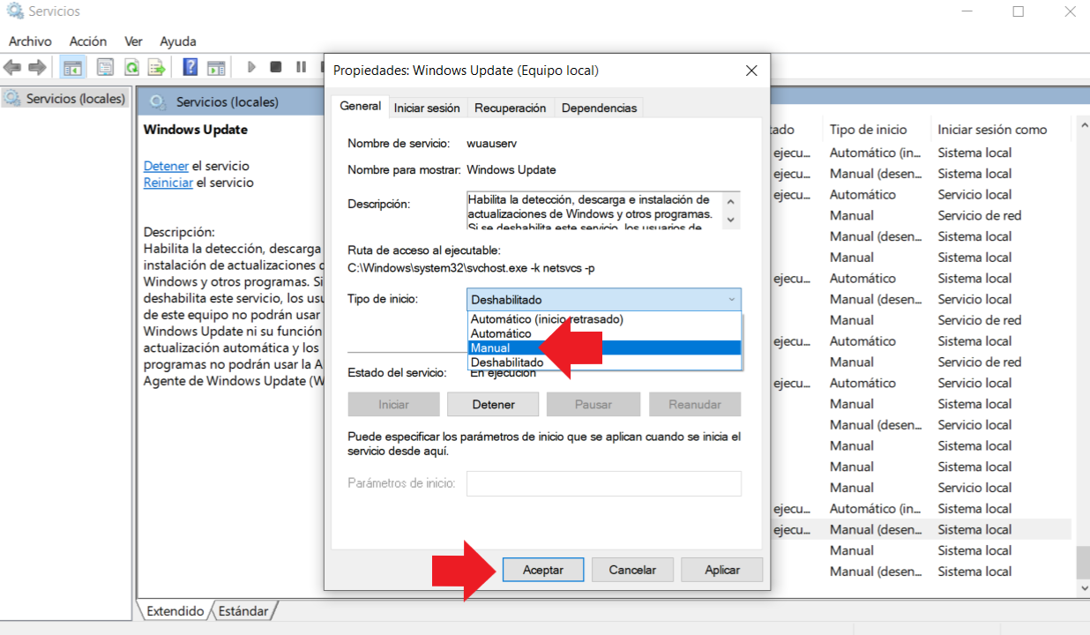The width and height of the screenshot is (1090, 635).
Task: Start the service using the play icon
Action: [251, 66]
